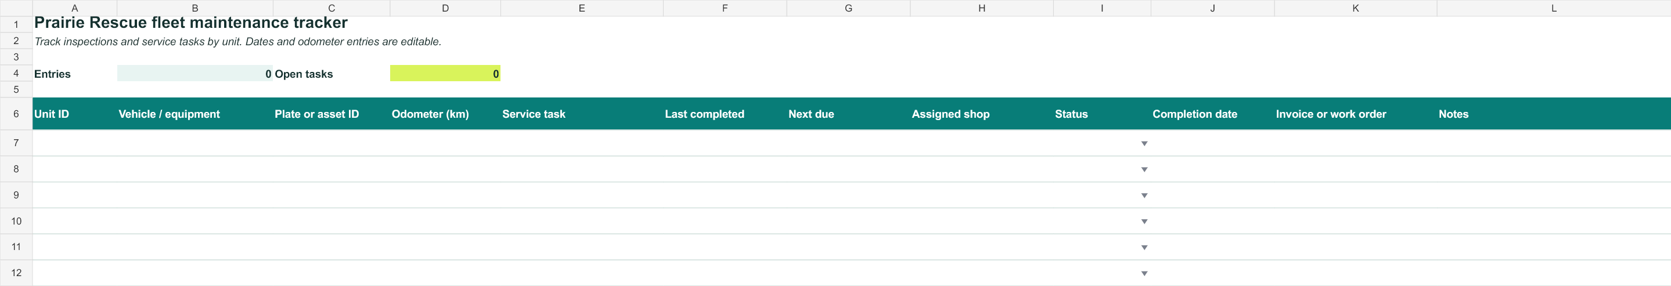The image size is (1671, 286).
Task: Click the Next due header cell
Action: tap(848, 114)
